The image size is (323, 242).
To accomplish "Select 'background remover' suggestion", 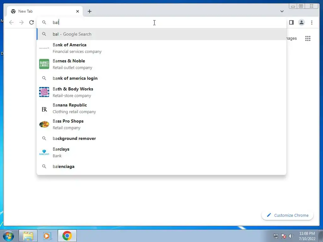I will [161, 138].
